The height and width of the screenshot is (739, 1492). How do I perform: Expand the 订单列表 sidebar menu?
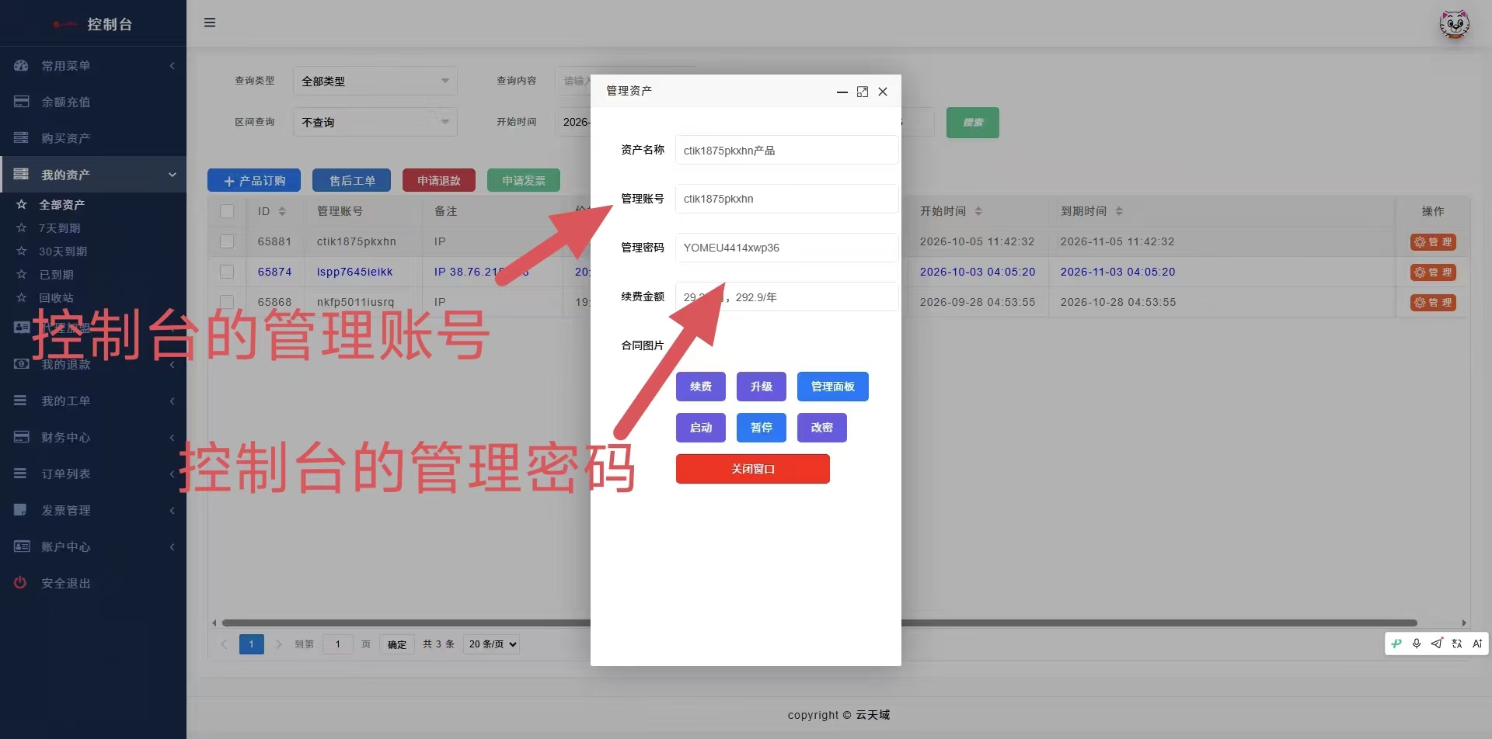pyautogui.click(x=93, y=474)
